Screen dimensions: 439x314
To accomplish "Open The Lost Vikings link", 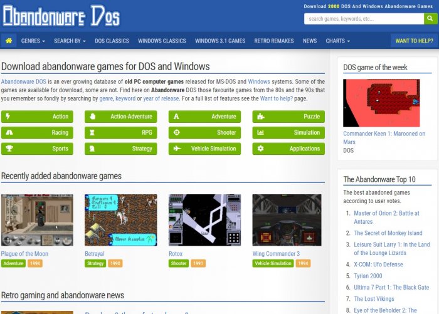I will [x=374, y=299].
